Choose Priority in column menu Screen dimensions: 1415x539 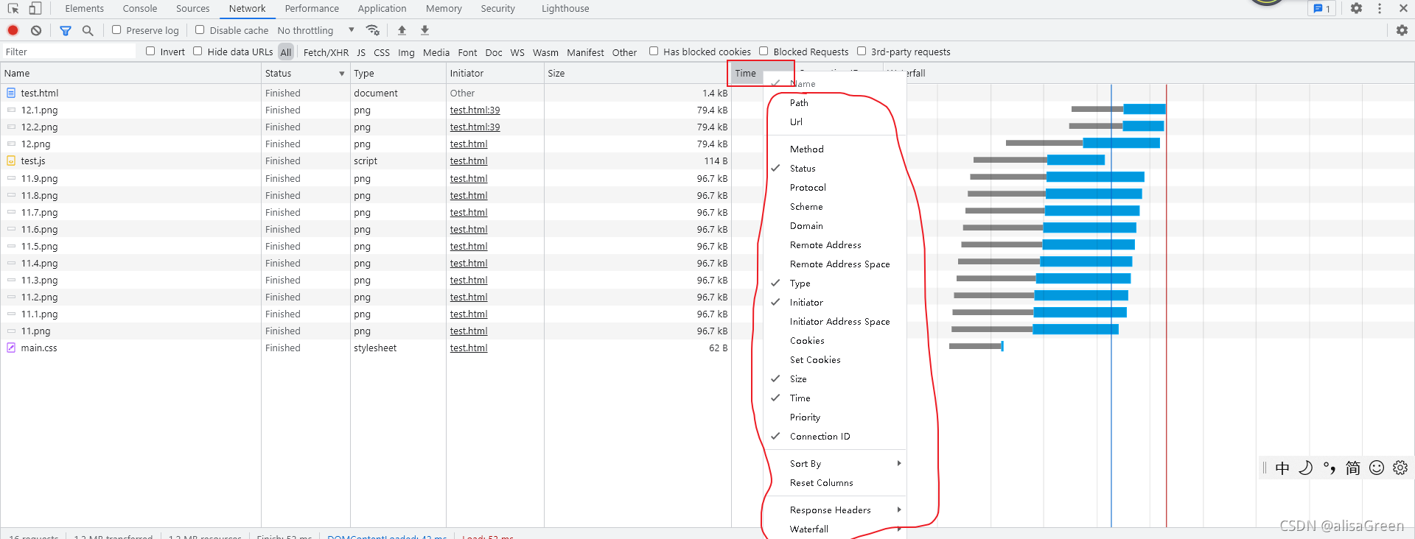click(835, 418)
